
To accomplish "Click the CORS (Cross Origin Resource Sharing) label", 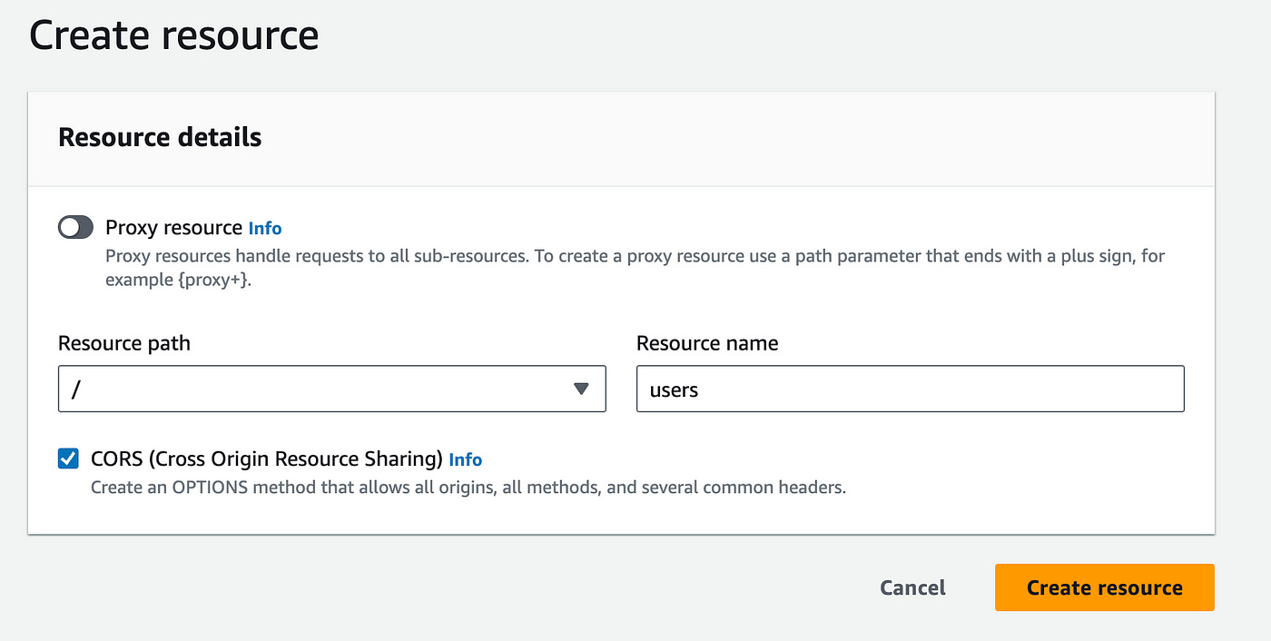I will pyautogui.click(x=266, y=459).
